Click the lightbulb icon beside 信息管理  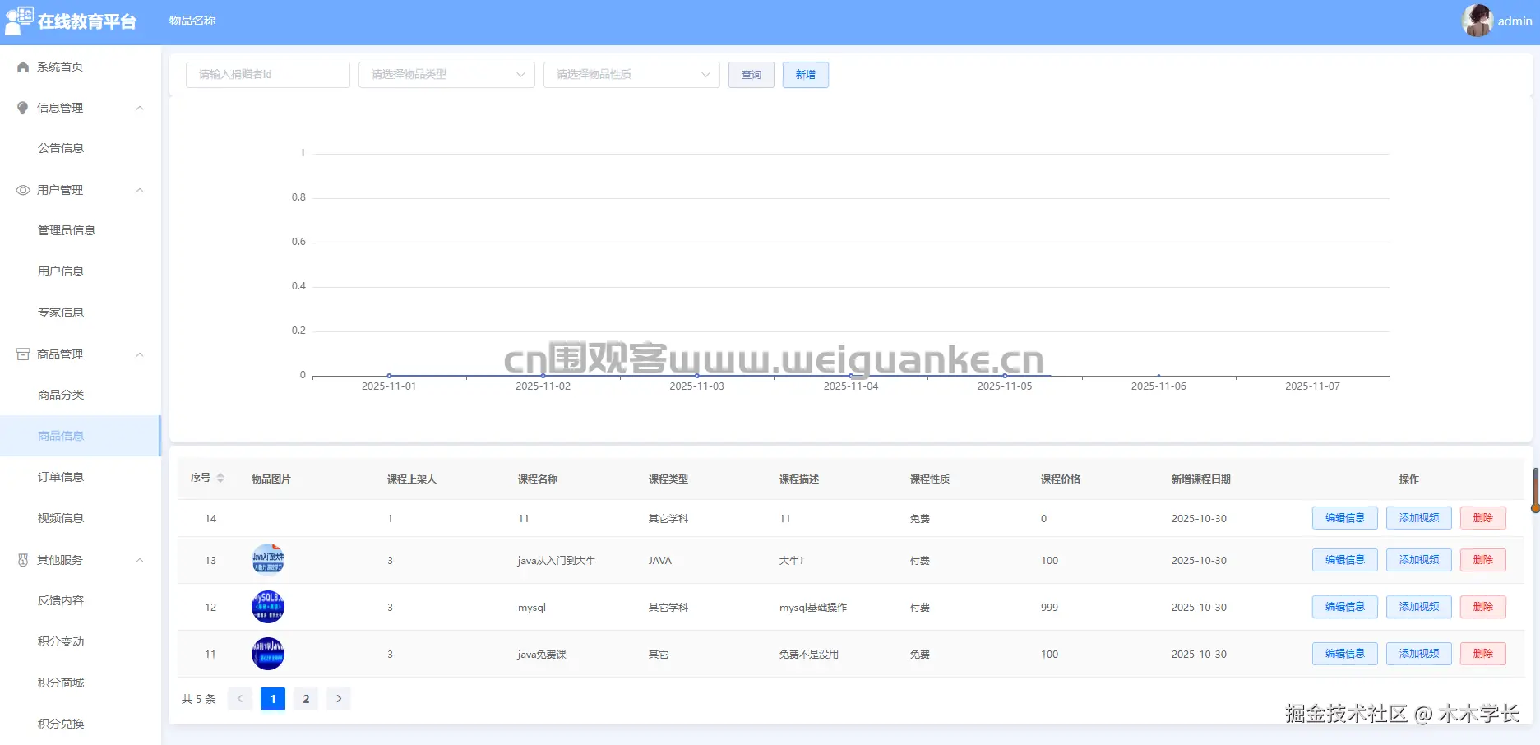23,108
